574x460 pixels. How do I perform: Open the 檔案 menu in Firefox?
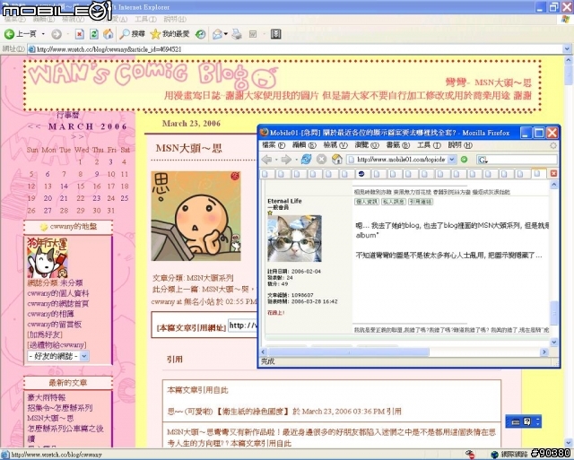coord(274,145)
